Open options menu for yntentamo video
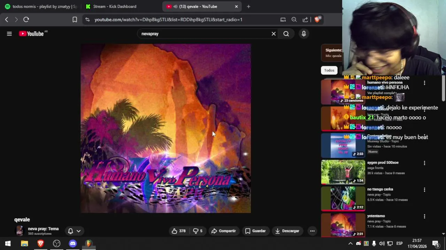The height and width of the screenshot is (250, 446). [x=424, y=216]
